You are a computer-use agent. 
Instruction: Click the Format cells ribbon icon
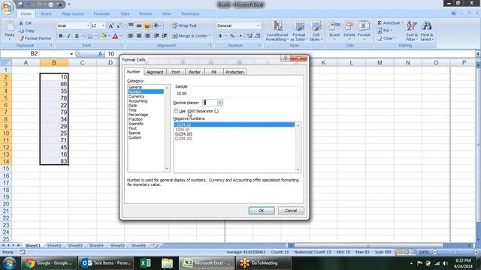[364, 26]
